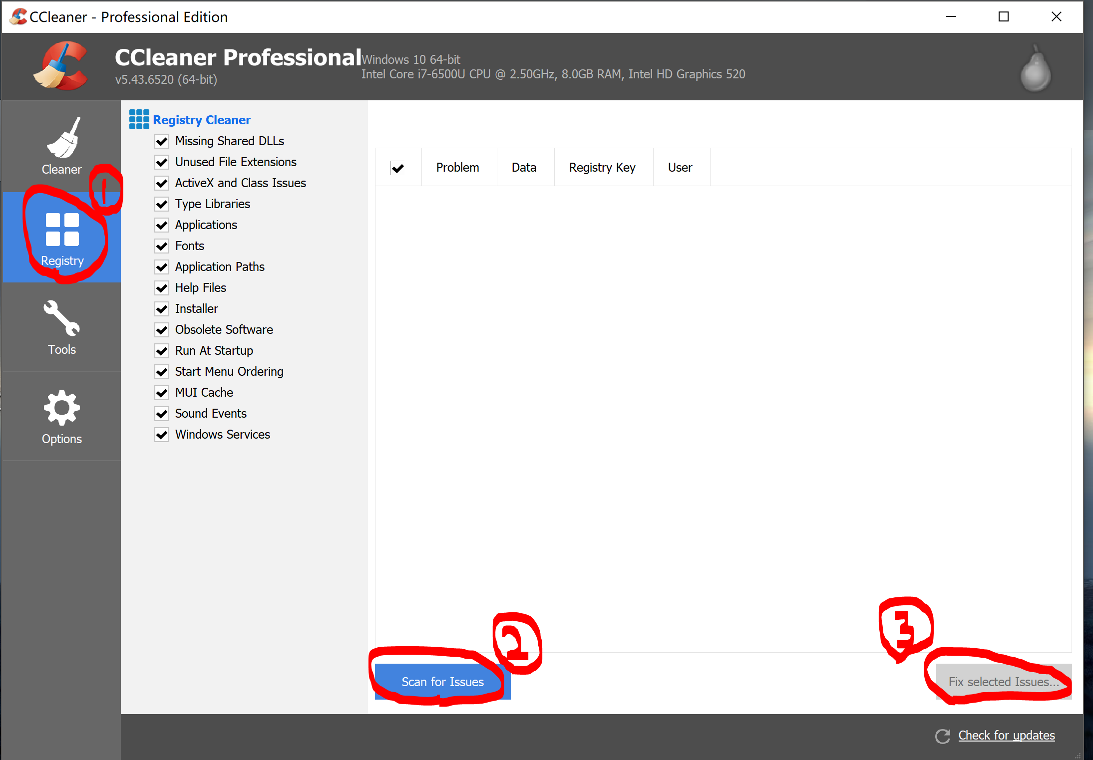Open Options via the gear icon

(61, 408)
